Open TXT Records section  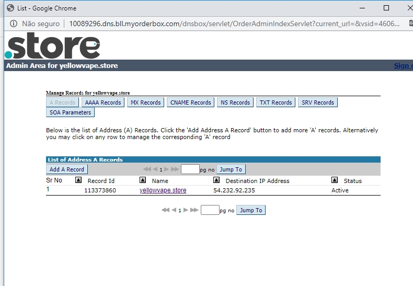pyautogui.click(x=276, y=102)
